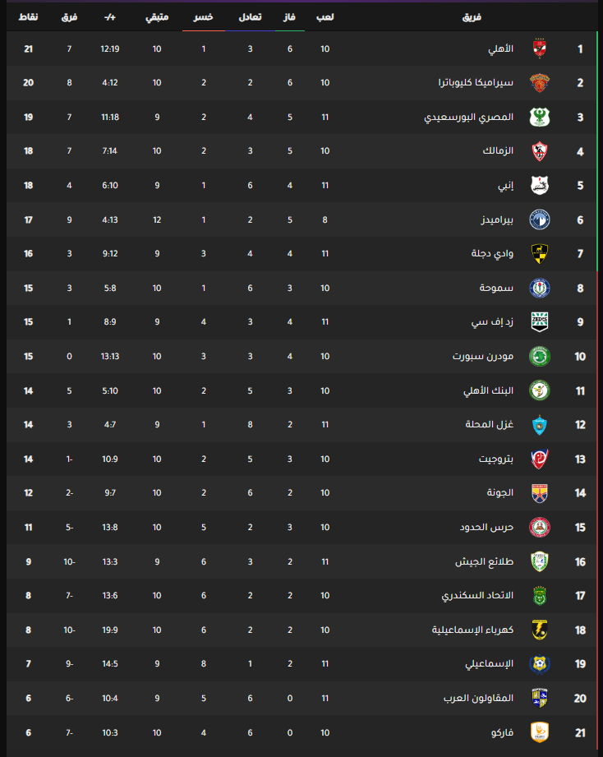Open the المصري البورسعيدي team name link
The height and width of the screenshot is (757, 603).
point(469,118)
